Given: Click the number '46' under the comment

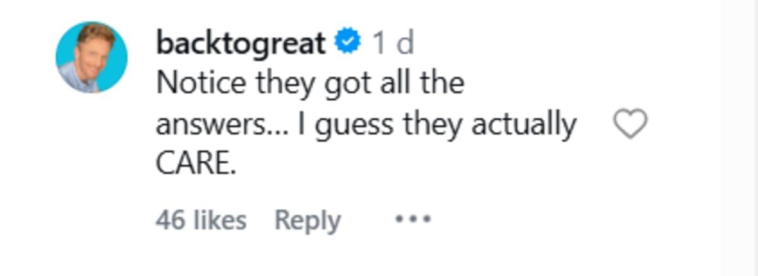Looking at the screenshot, I should point(169,220).
